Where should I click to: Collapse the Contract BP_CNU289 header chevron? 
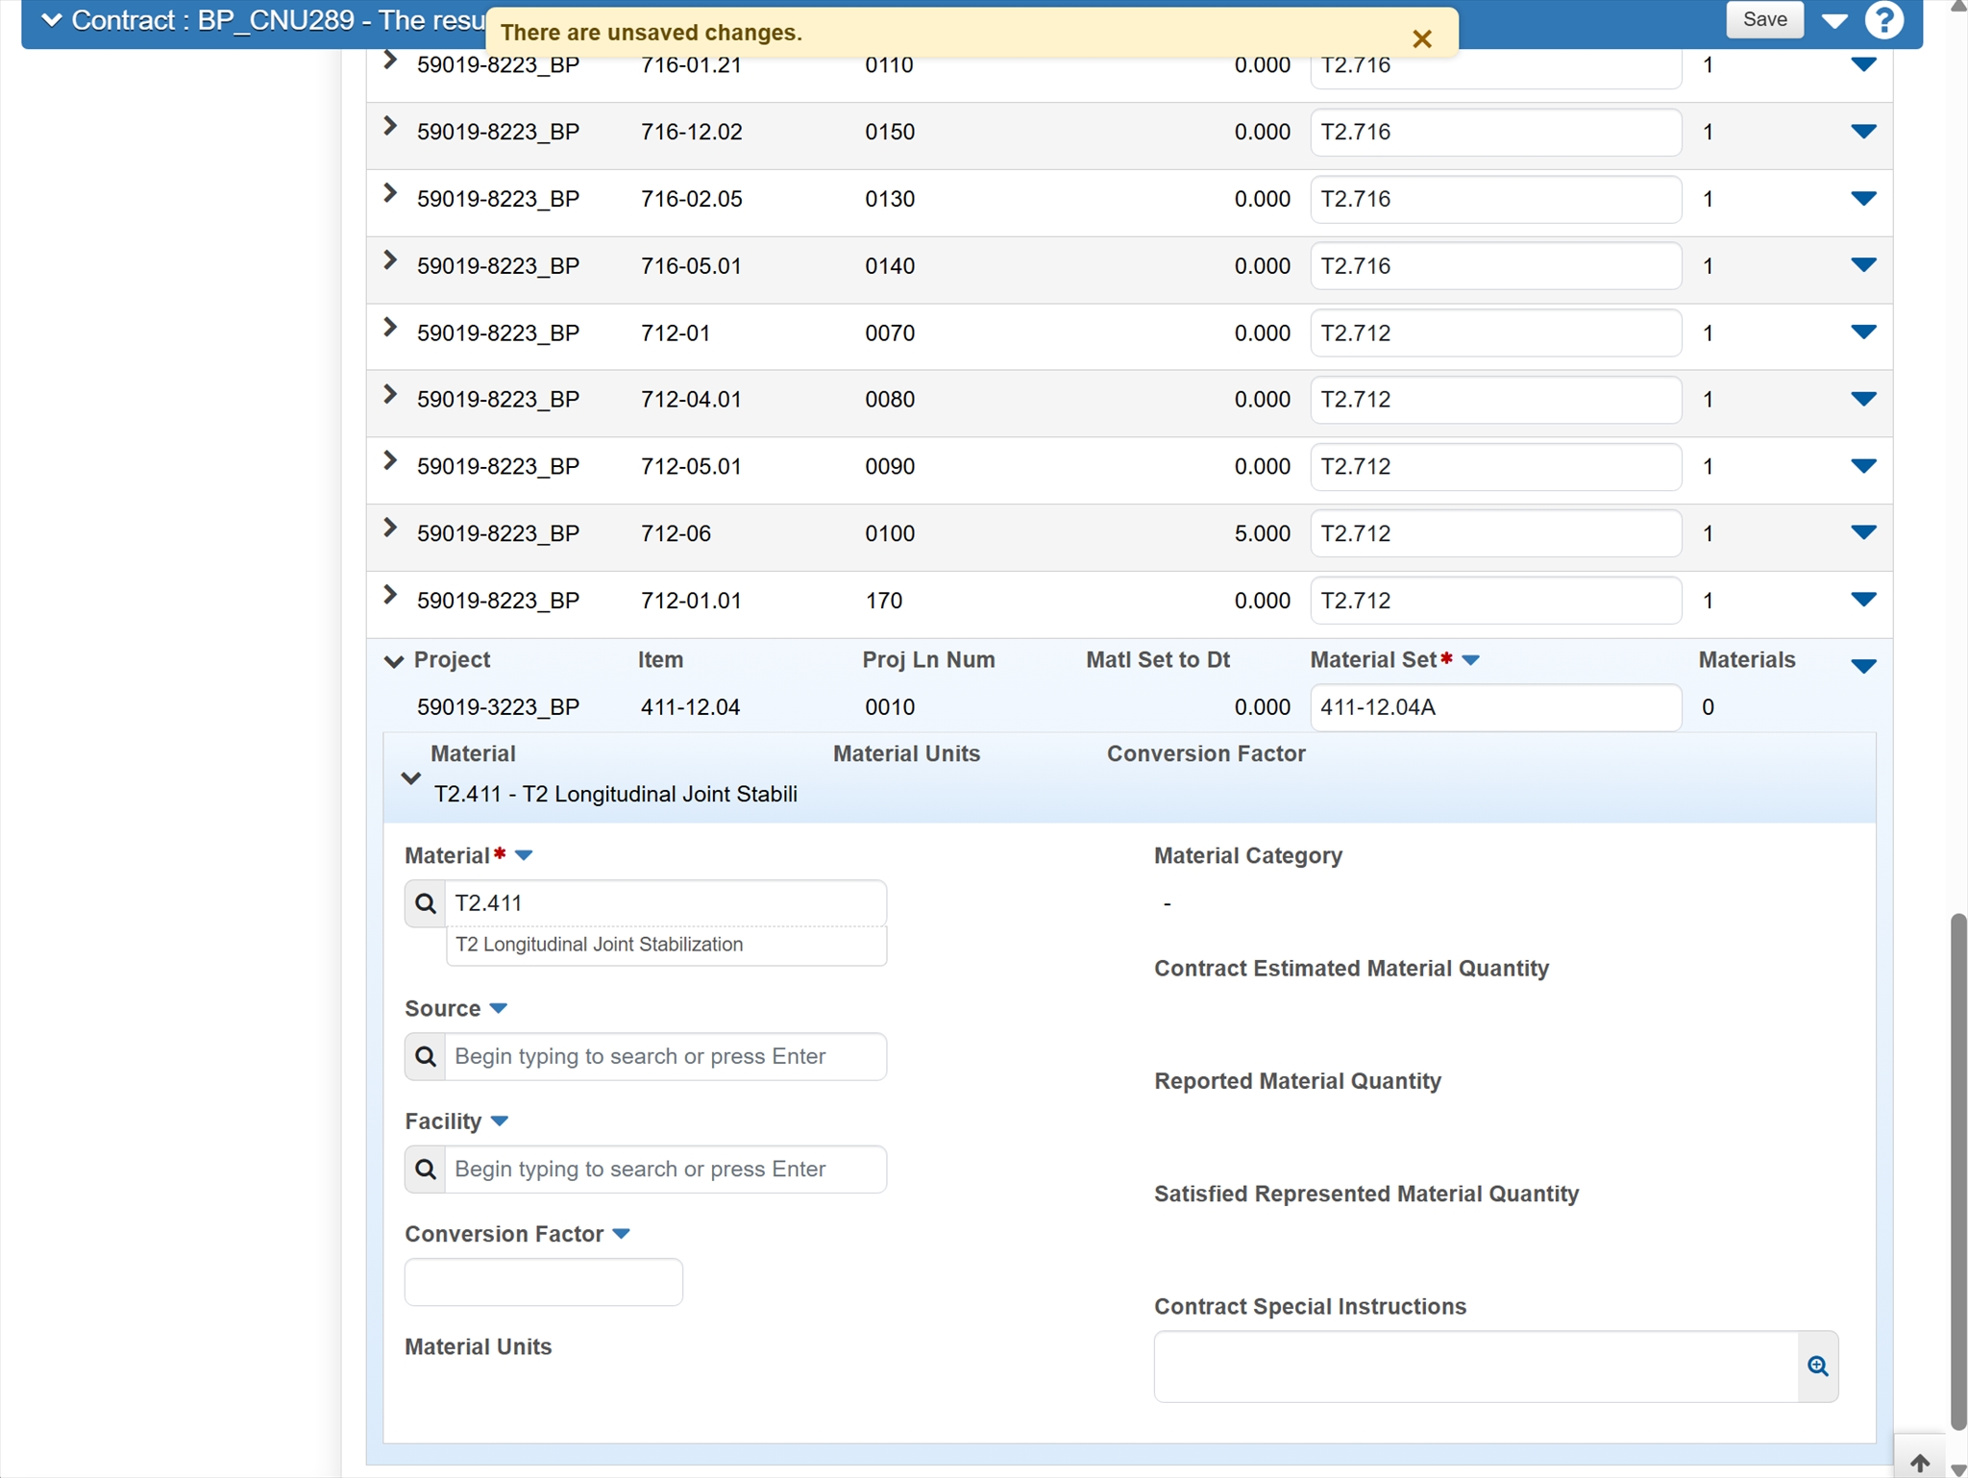click(x=52, y=20)
